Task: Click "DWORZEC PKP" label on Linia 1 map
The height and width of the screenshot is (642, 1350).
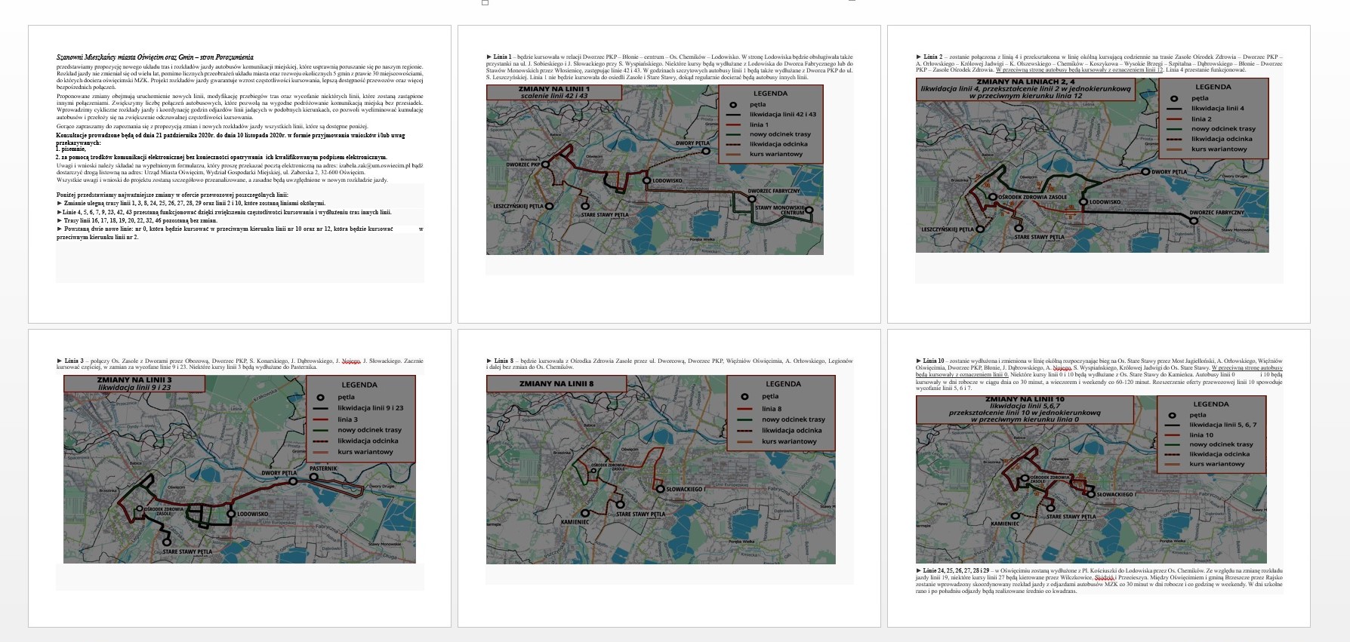Action: pyautogui.click(x=523, y=164)
